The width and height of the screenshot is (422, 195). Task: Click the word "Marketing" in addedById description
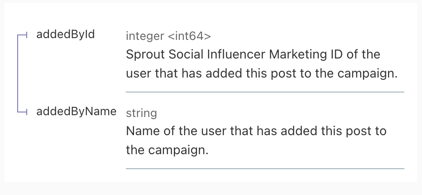tap(297, 54)
